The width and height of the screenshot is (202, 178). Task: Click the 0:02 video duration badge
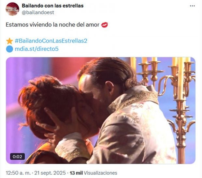click(x=17, y=156)
